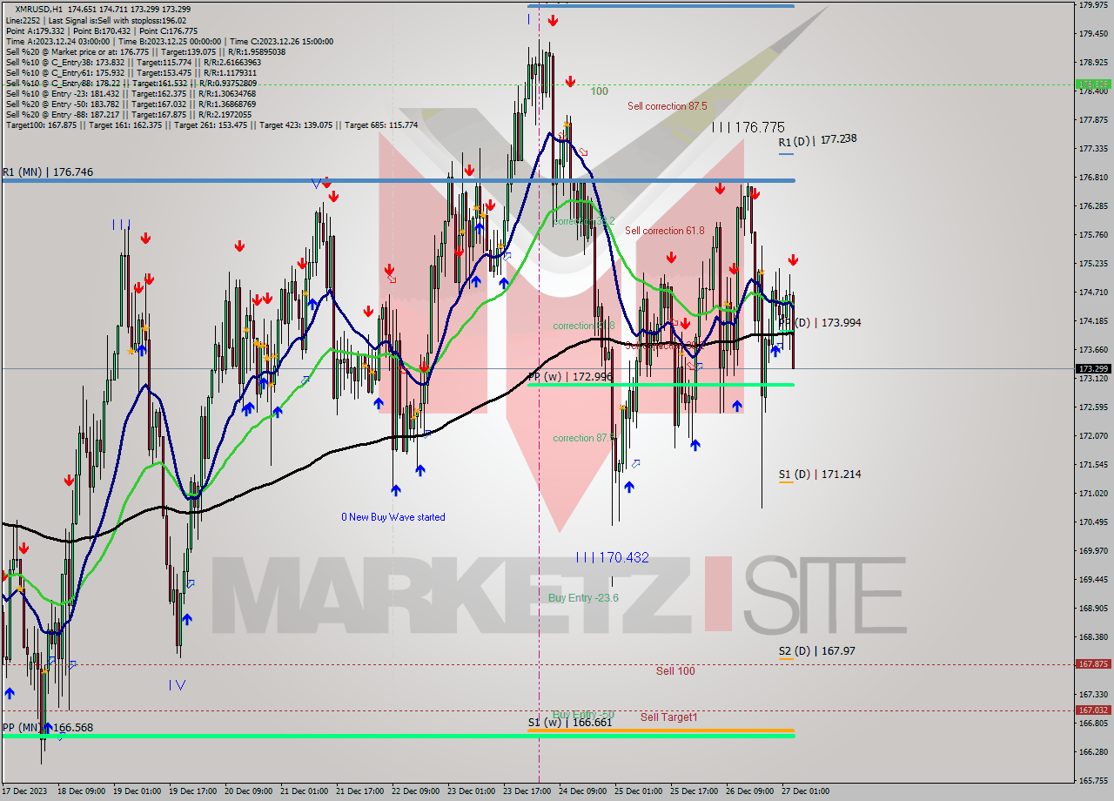Click the 0 New Buy Wave started label
This screenshot has width=1114, height=801.
click(393, 517)
